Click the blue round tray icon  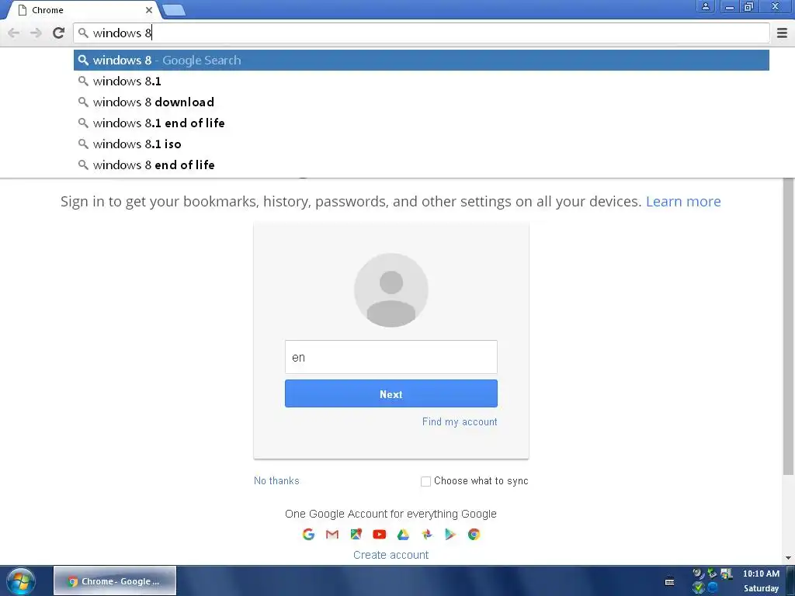click(x=713, y=588)
